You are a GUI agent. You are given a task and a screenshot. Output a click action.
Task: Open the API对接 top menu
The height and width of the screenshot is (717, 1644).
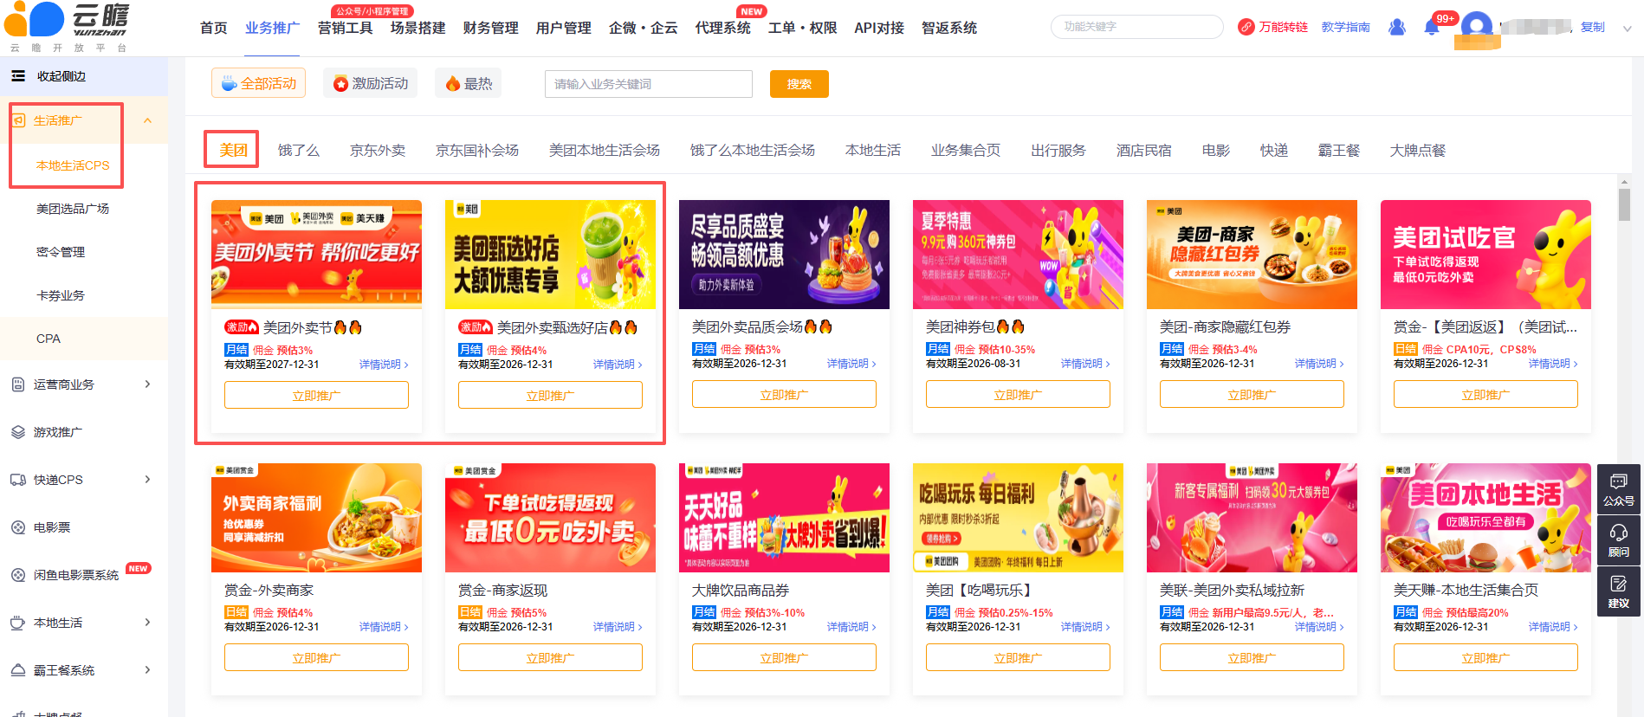(879, 28)
